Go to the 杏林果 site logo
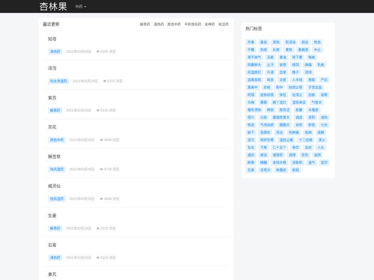 tap(53, 6)
